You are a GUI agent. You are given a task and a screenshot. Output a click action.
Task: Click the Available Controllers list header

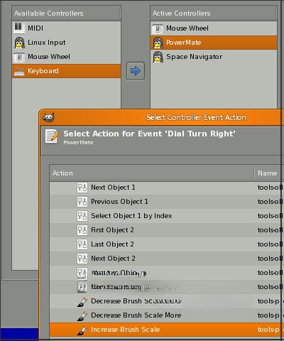click(66, 13)
